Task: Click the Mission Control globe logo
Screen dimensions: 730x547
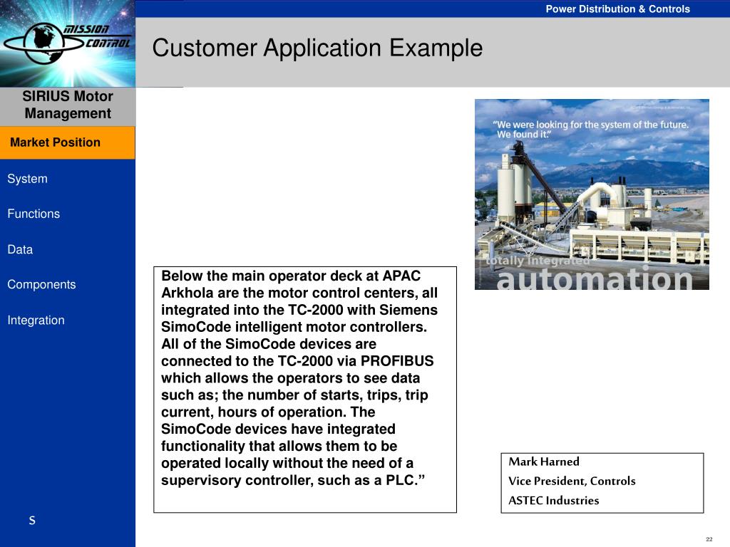Action: 67,43
